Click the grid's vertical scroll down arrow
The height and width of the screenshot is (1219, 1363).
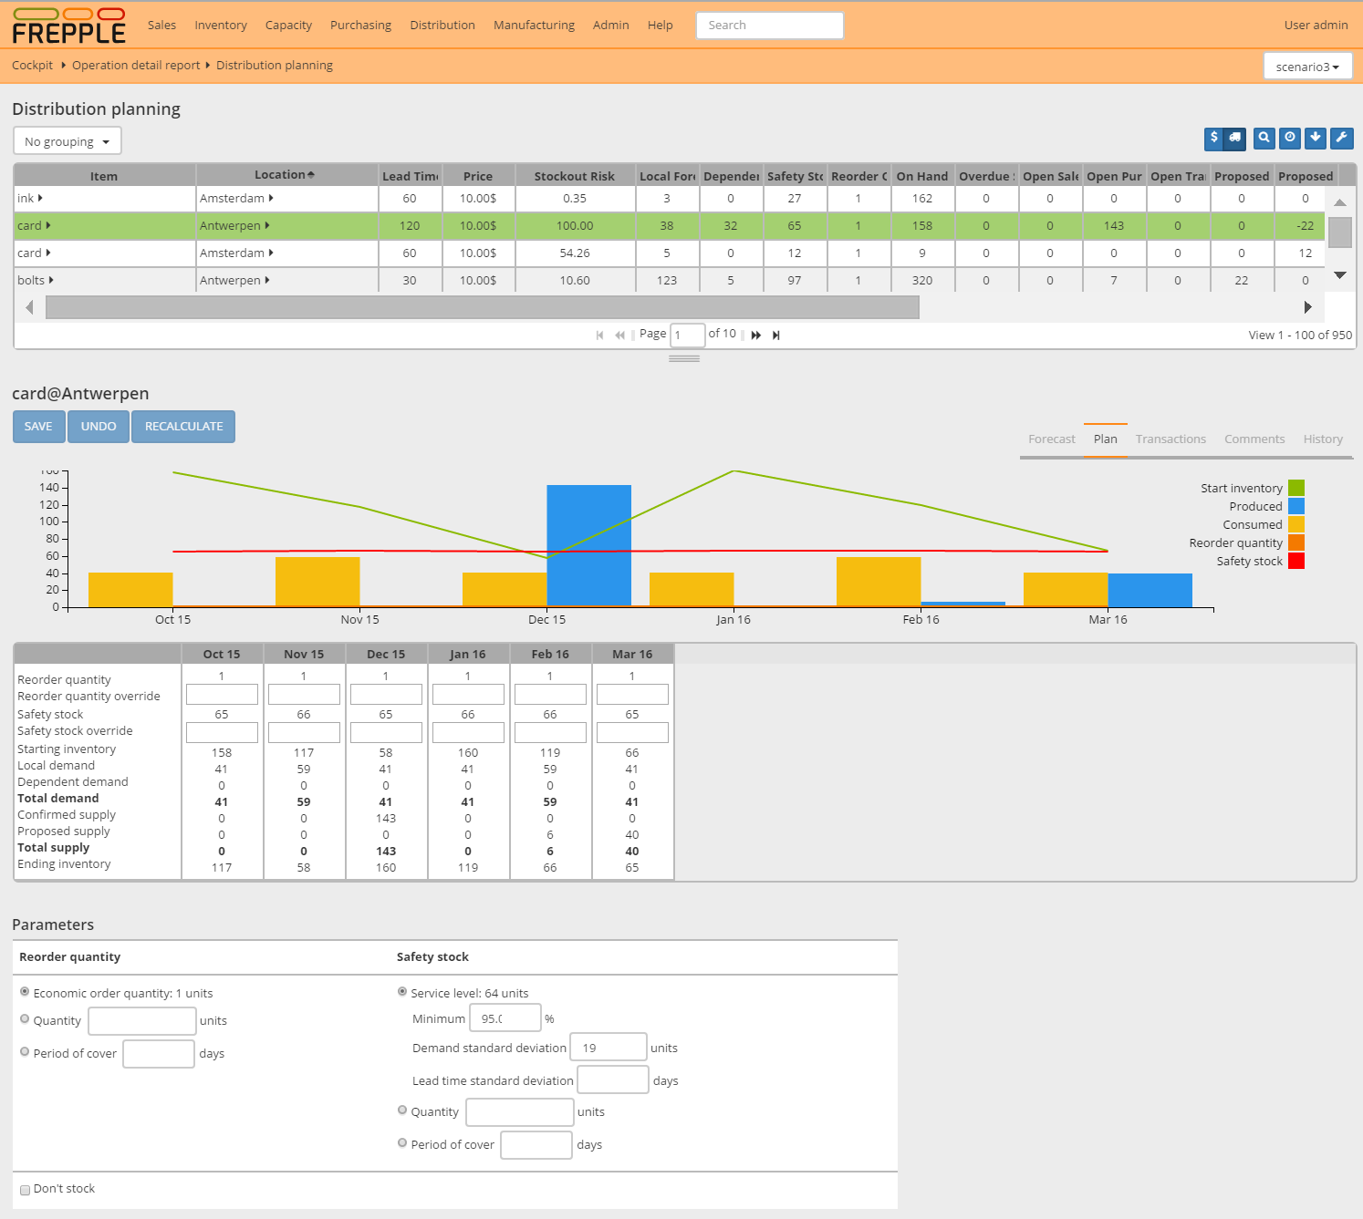pos(1340,274)
